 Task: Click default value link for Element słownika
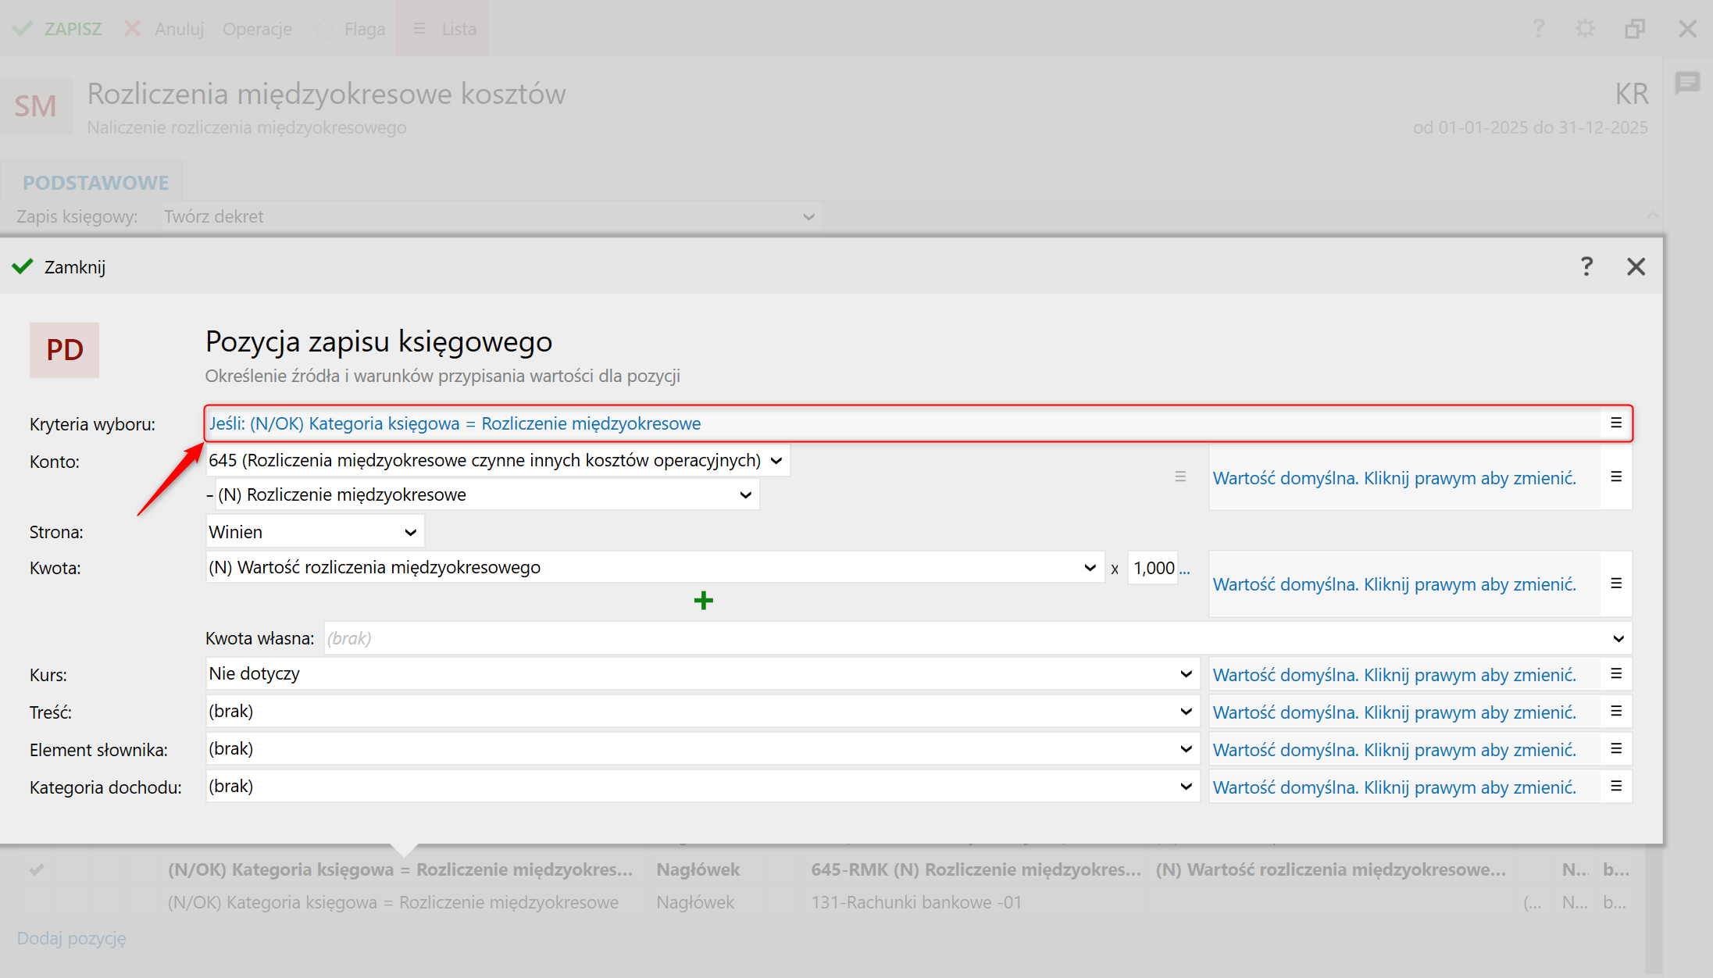coord(1394,750)
